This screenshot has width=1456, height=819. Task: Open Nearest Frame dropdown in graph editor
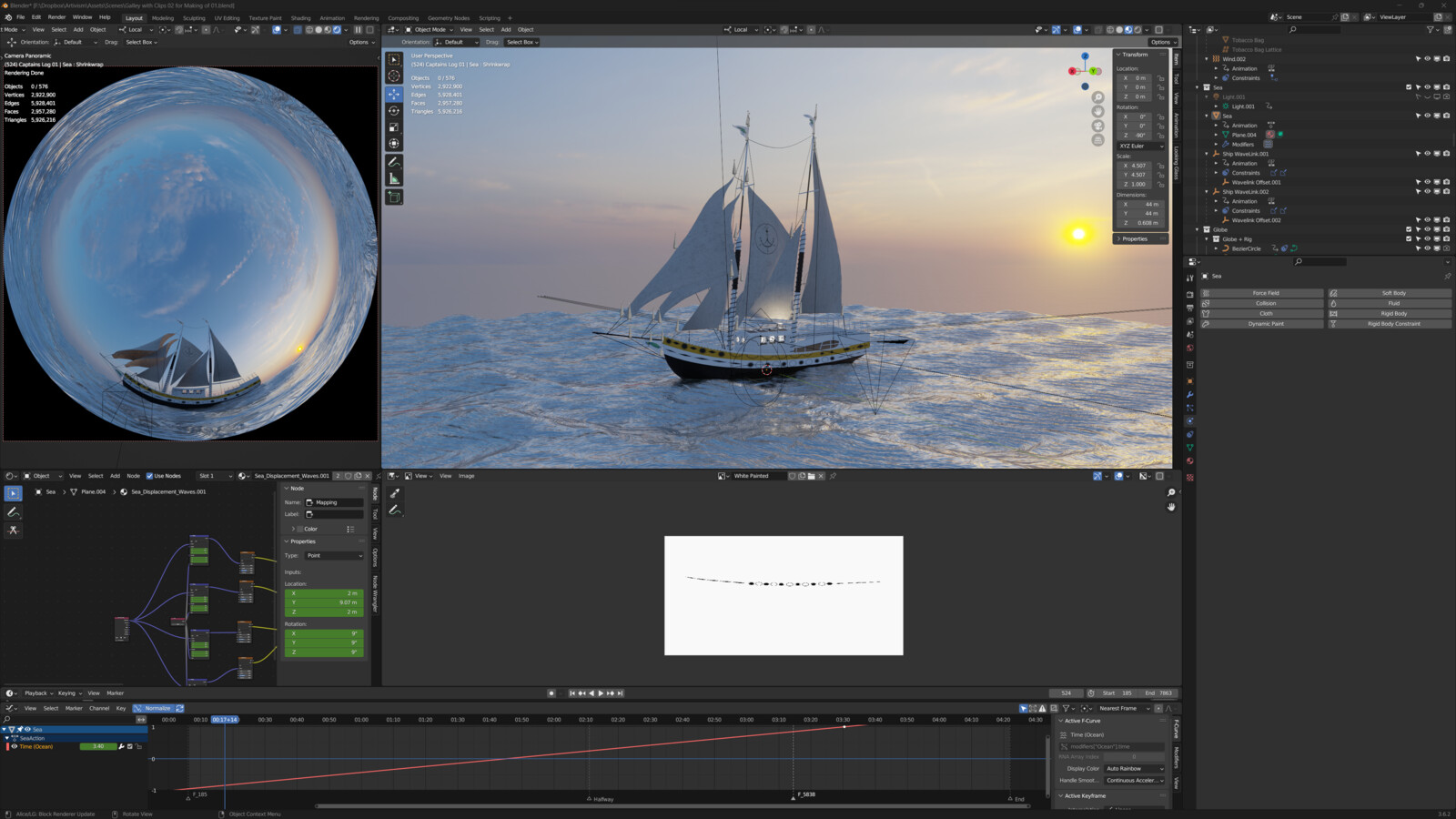pos(1125,708)
